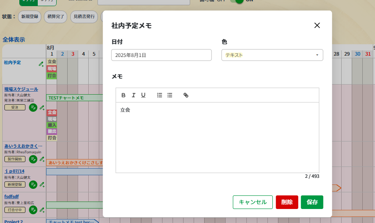Insert bulleted list in memo editor

[x=169, y=95]
